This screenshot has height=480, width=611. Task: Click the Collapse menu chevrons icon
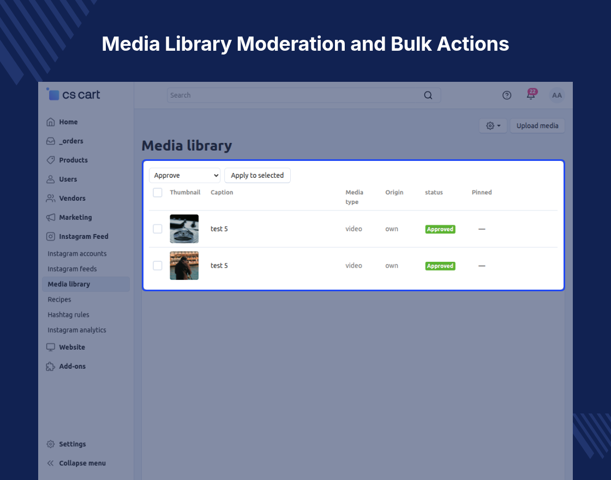(x=51, y=463)
